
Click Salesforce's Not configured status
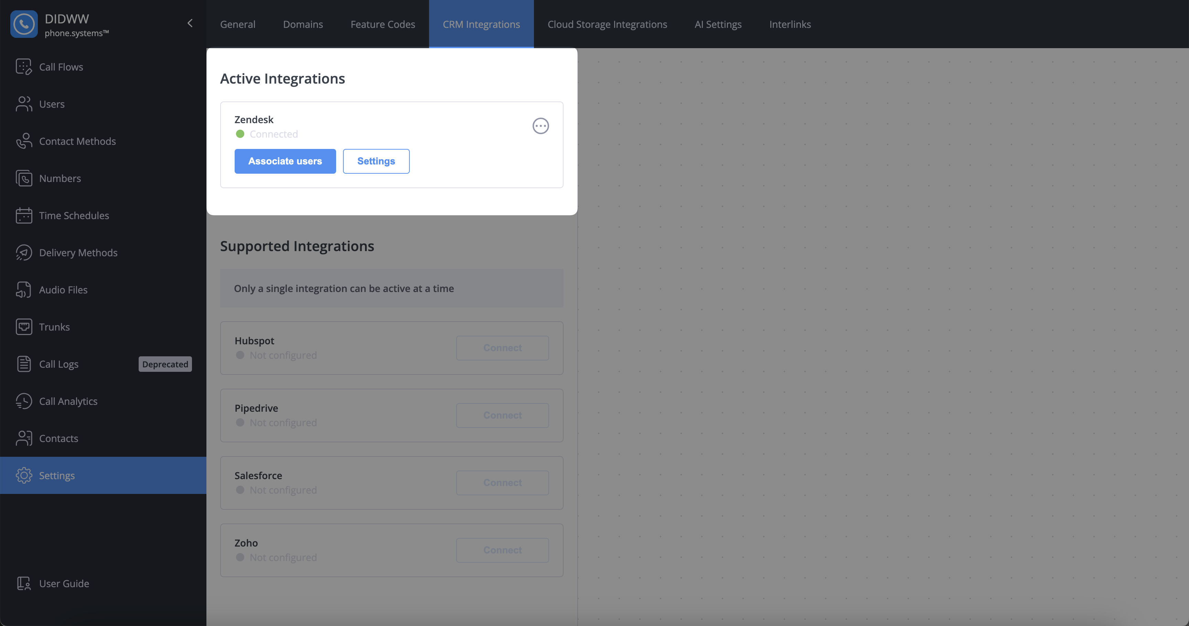(283, 490)
